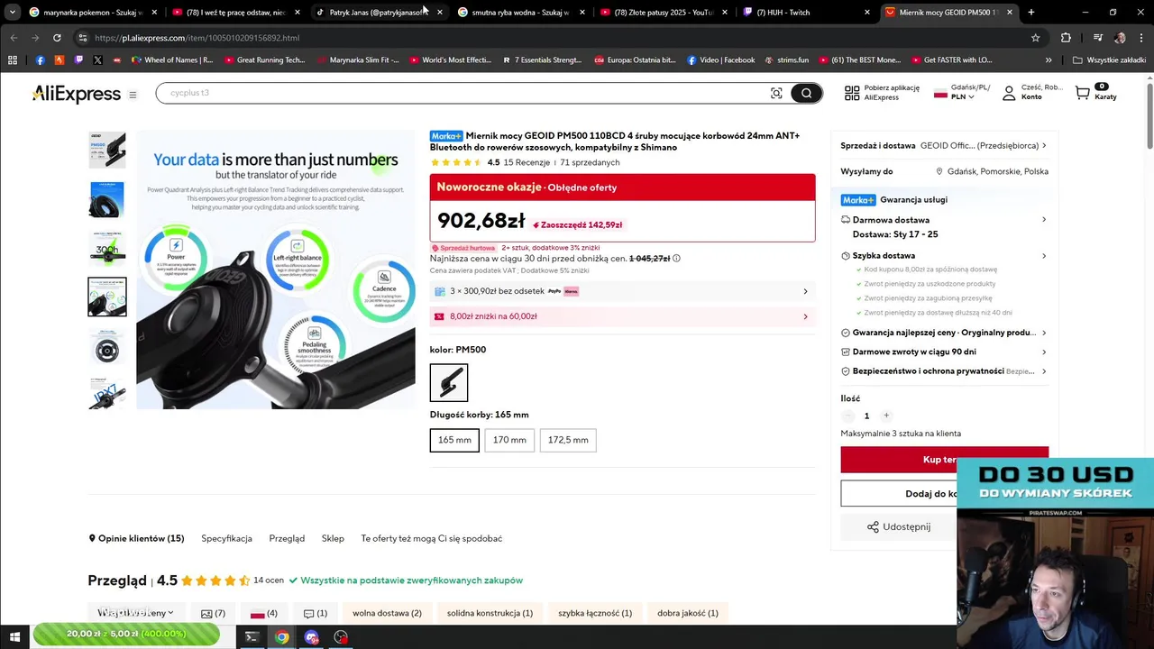1154x649 pixels.
Task: Switch to Sklep tab
Action: coord(333,538)
